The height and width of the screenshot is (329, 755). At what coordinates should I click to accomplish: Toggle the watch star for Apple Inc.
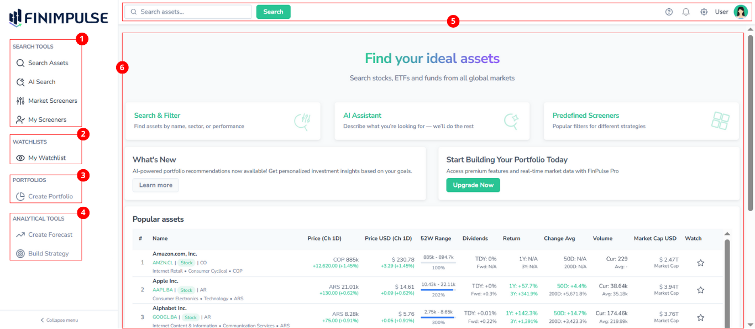coord(700,289)
